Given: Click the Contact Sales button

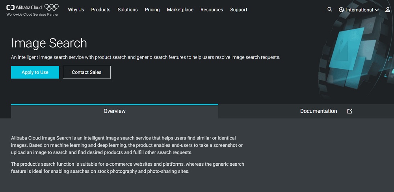Looking at the screenshot, I should 87,72.
